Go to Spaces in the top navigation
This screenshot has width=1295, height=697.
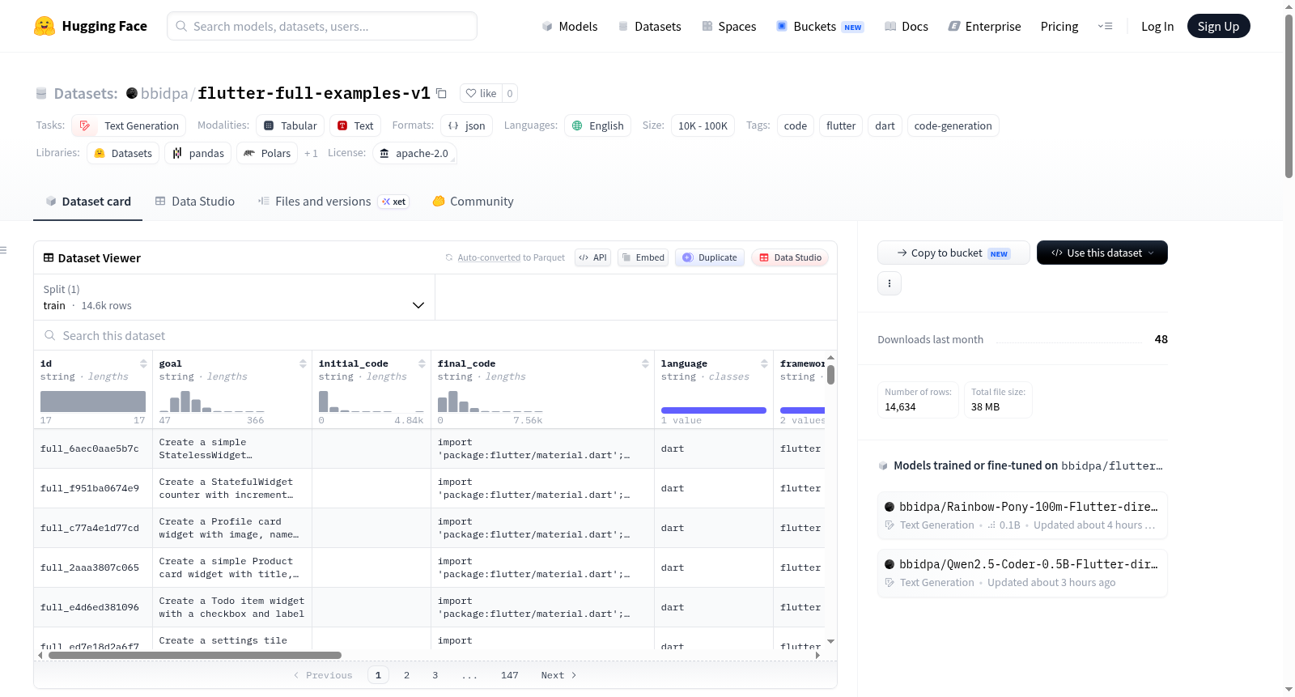click(x=729, y=26)
